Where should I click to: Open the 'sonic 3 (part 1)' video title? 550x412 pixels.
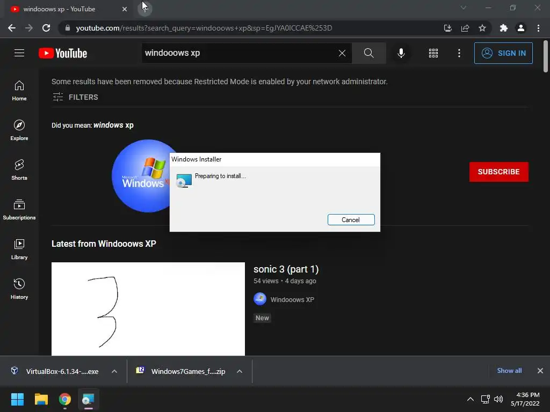[286, 269]
